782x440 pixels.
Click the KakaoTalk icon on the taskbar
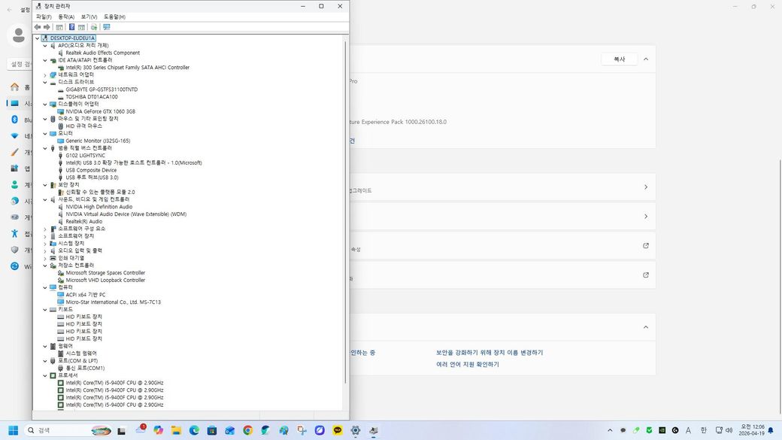coord(338,430)
